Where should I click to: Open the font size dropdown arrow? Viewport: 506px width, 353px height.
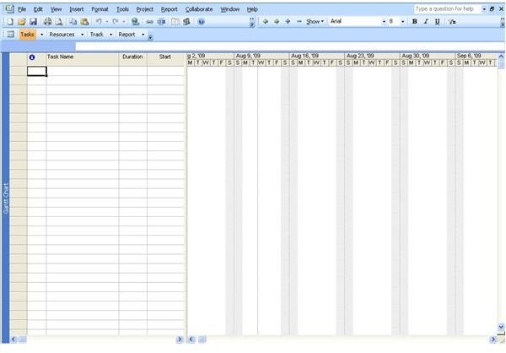point(402,22)
